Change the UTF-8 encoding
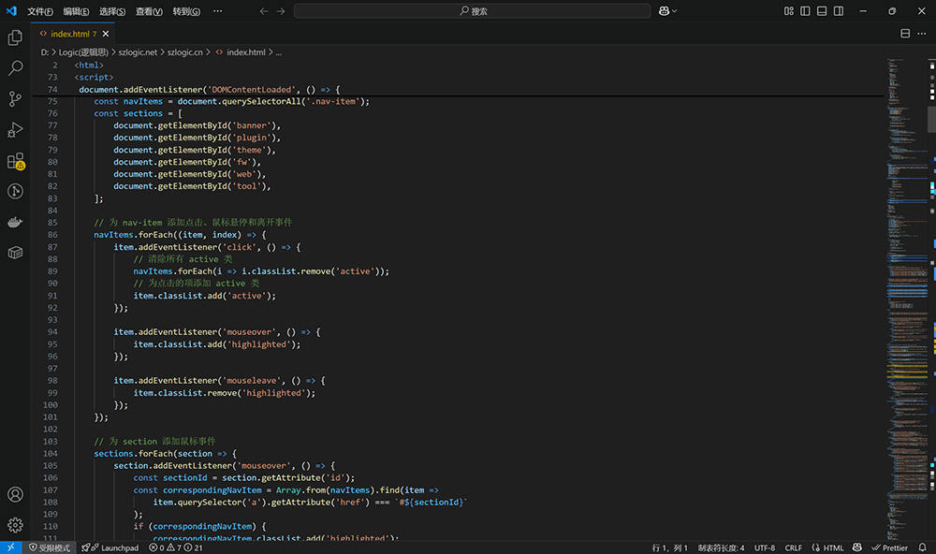The image size is (936, 554). (x=765, y=547)
